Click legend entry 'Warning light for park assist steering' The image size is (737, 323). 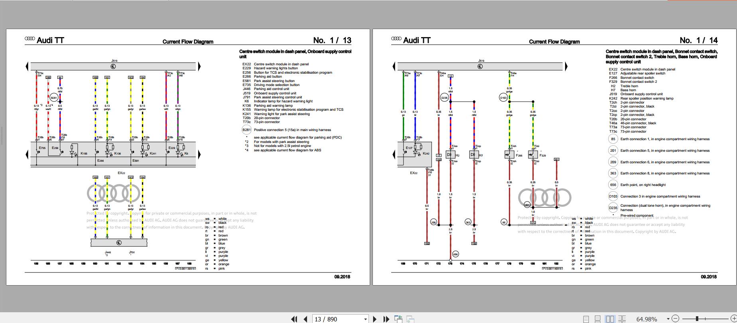[282, 114]
